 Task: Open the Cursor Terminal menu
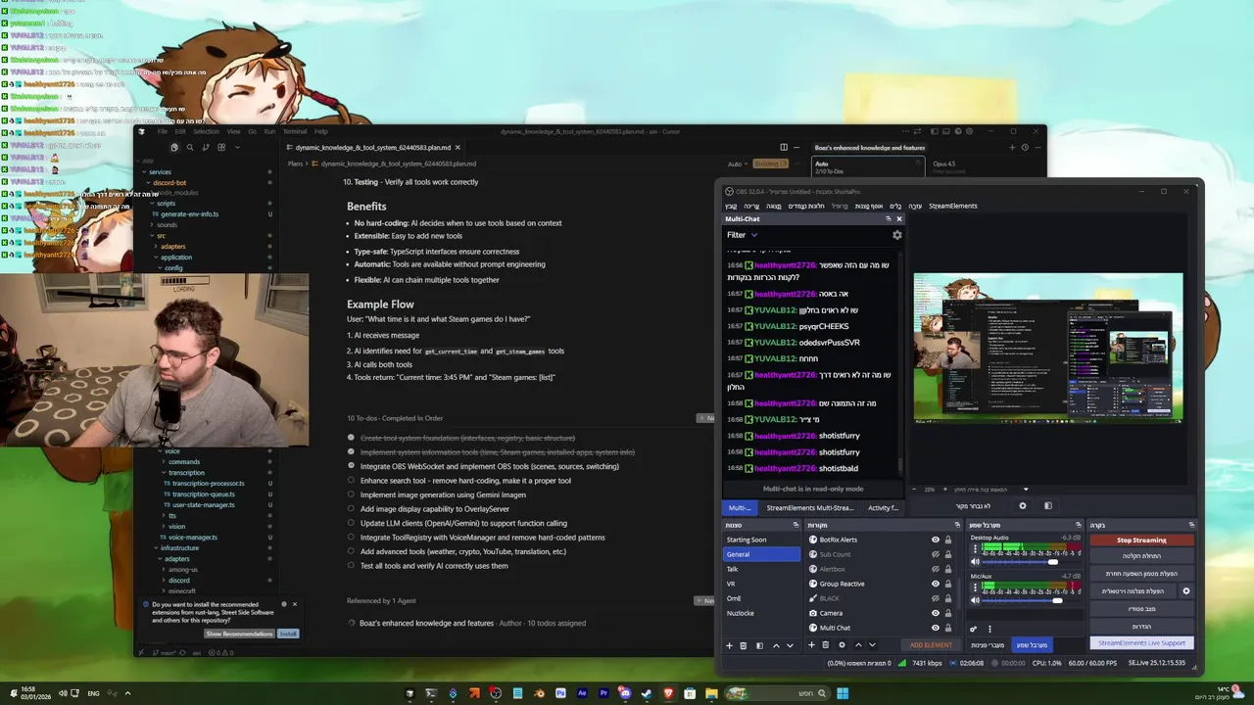[295, 131]
